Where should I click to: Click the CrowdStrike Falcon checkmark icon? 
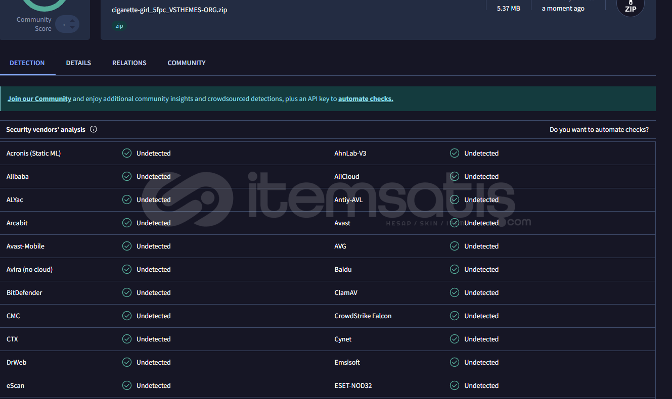455,316
